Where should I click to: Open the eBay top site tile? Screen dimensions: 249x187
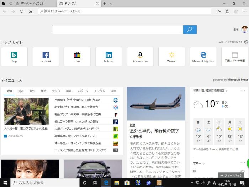point(77,56)
